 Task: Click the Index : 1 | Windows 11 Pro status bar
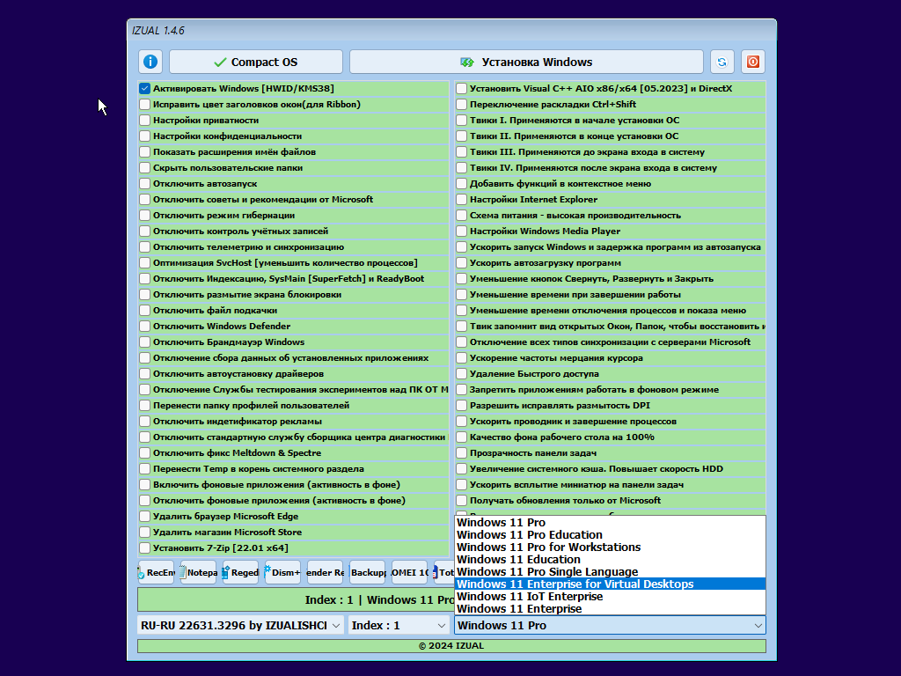pyautogui.click(x=296, y=599)
